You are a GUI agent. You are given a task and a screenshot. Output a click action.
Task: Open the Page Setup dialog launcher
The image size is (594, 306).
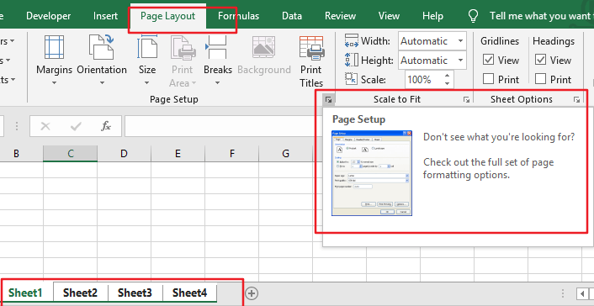pos(328,99)
